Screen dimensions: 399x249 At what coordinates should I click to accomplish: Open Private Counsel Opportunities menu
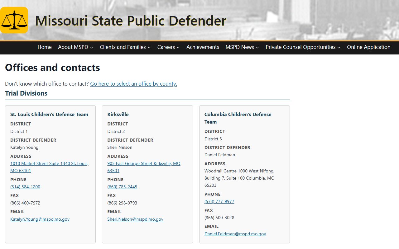click(300, 47)
